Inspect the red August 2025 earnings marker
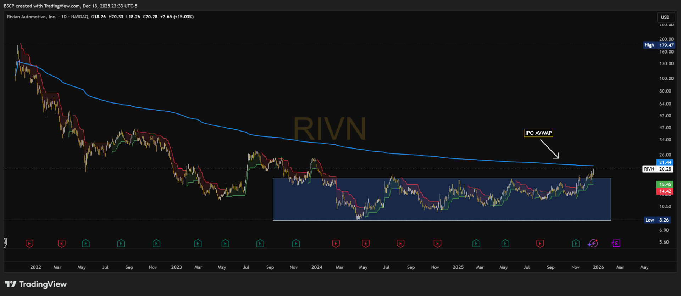 [x=540, y=244]
